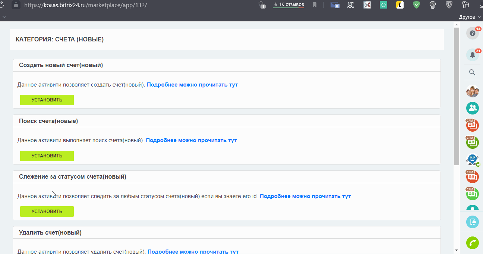
Task: Open the green shield checkmark adblock extension
Action: click(416, 5)
